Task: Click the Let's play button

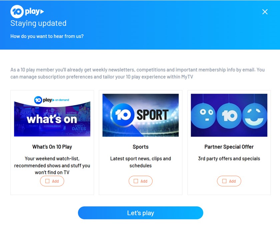Action: coord(141,213)
